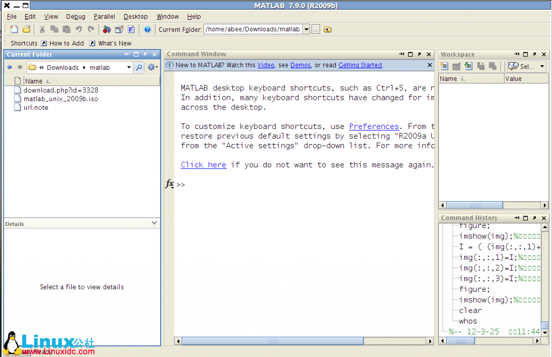Screen dimensions: 552x357
Task: Cut selection with the scissors icon
Action: 42,29
